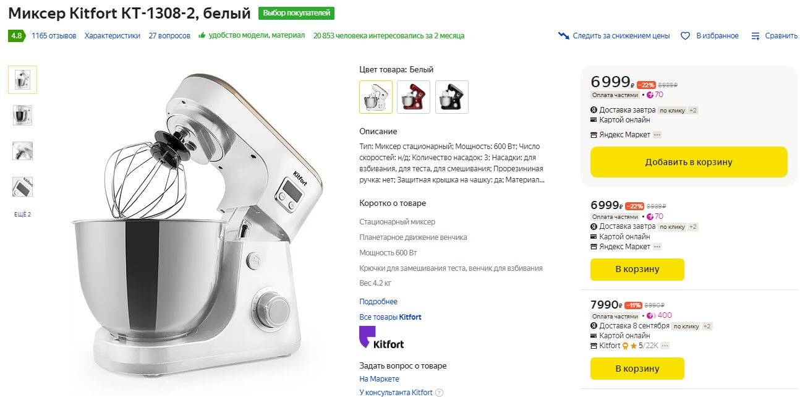
Task: Open the '1165 отзывов' reviews section
Action: (x=54, y=36)
